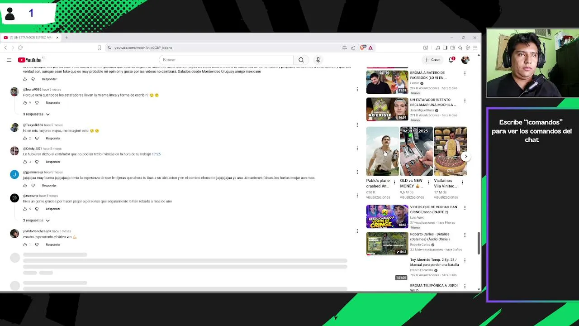This screenshot has height=326, width=579.
Task: Like @Cristy_SG1's comment
Action: 25,162
